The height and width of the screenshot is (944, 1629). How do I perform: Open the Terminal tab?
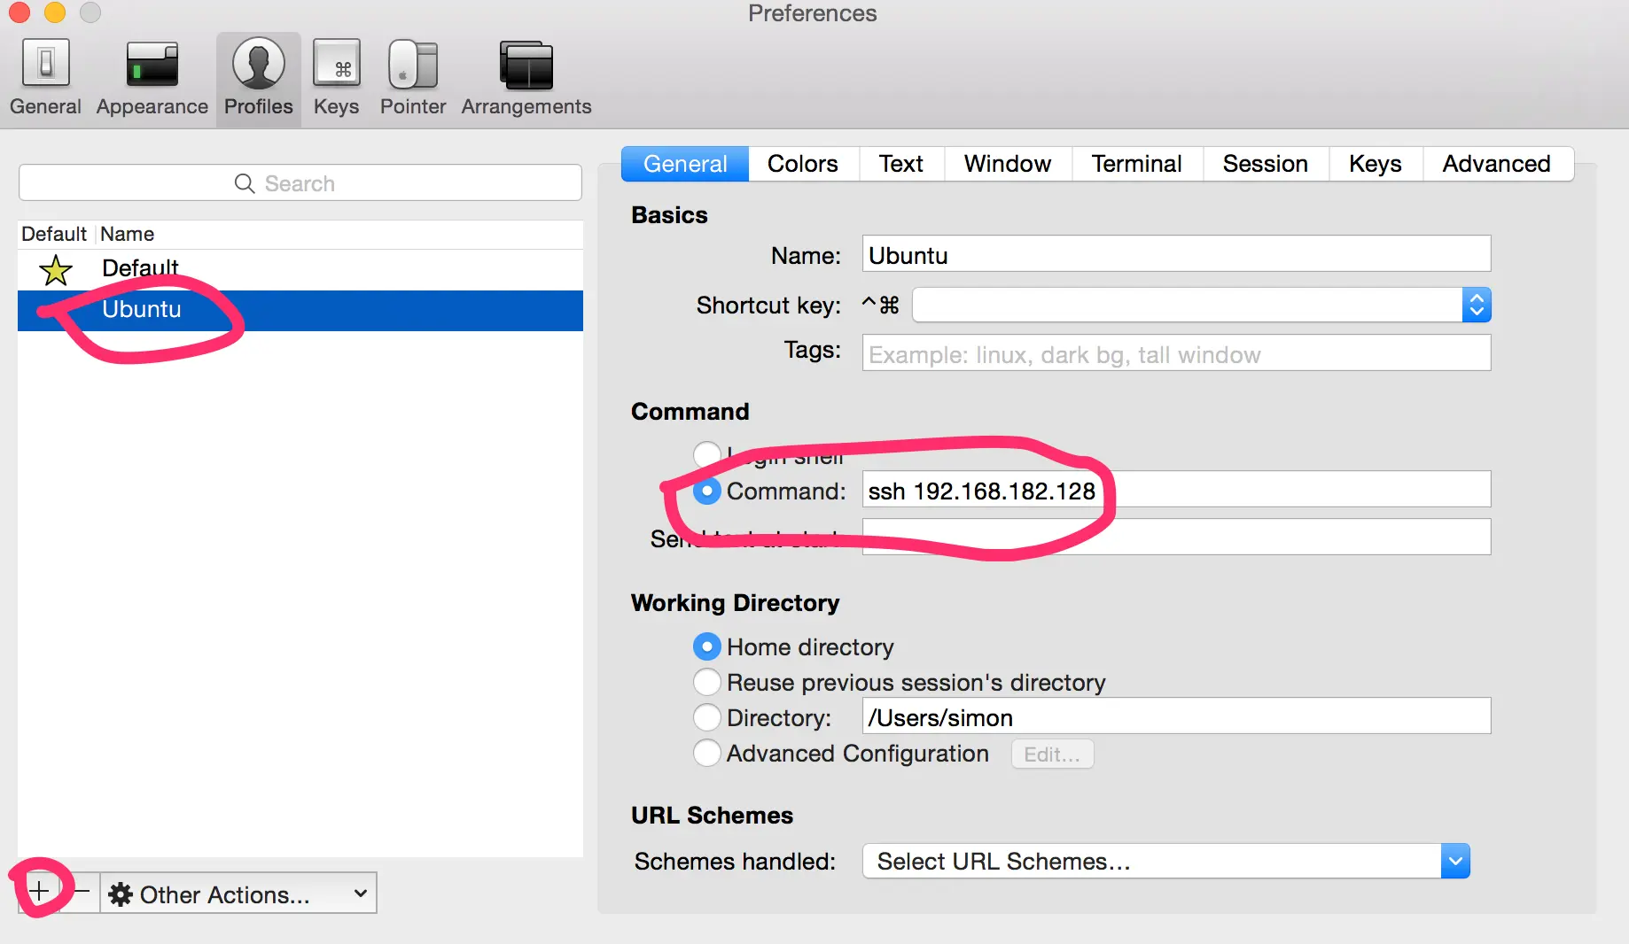(x=1137, y=164)
